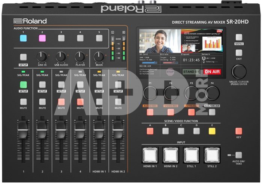The width and height of the screenshot is (262, 184).
Task: Click the F3 rotary knob
Action: [x=192, y=93]
